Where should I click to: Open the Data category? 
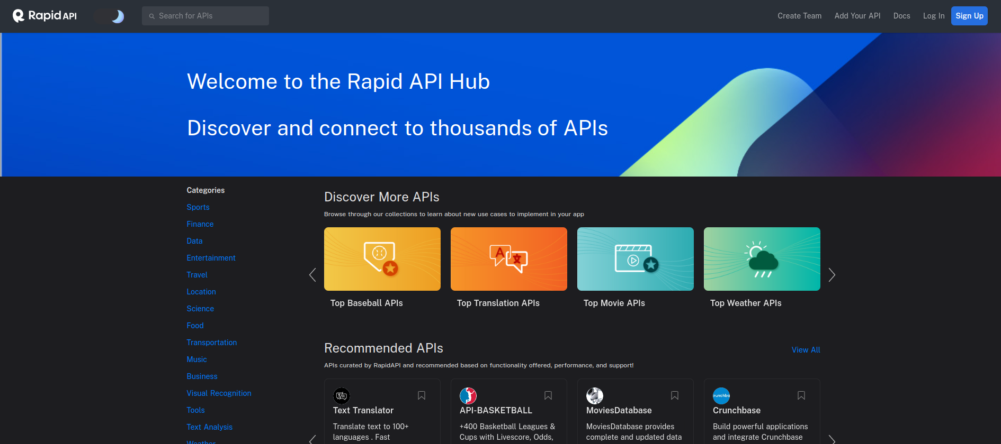tap(194, 241)
